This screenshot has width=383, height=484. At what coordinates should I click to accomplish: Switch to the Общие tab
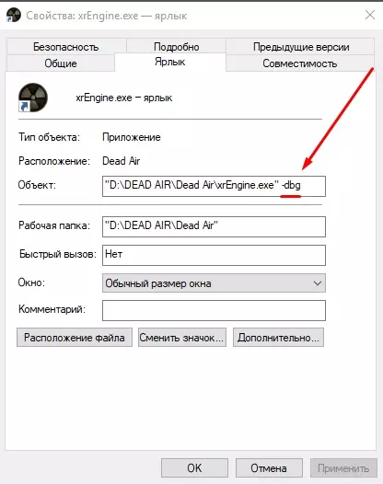tap(61, 63)
